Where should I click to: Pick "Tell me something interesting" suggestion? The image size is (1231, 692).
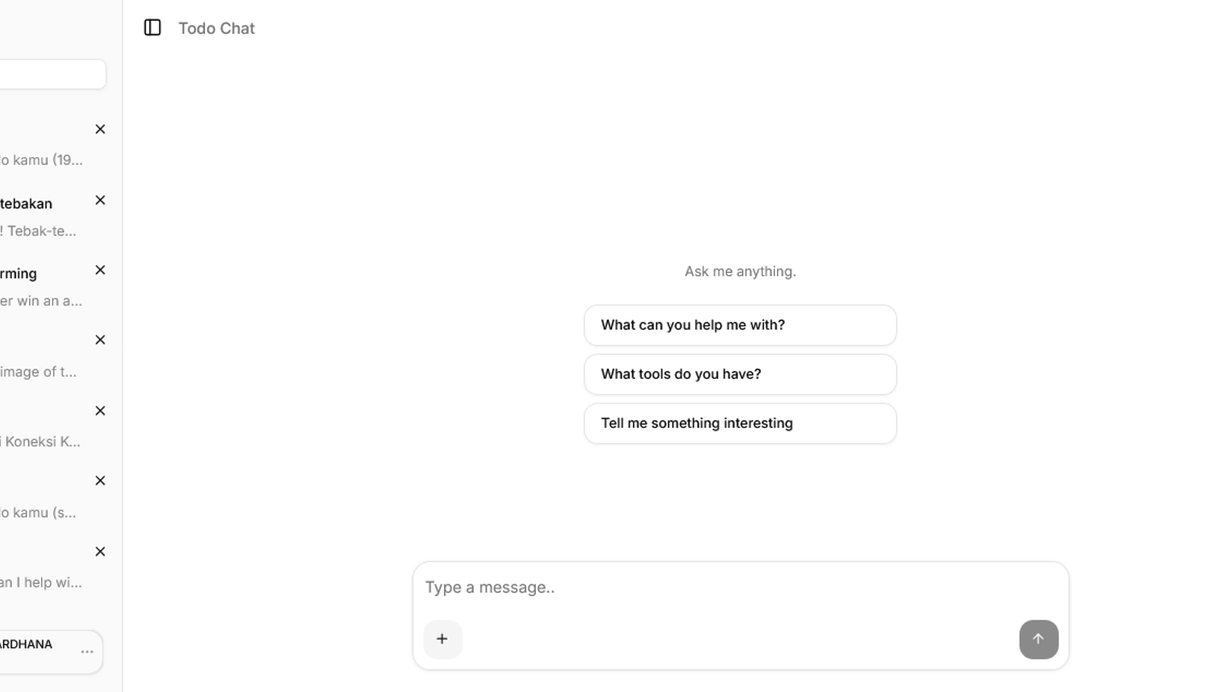click(740, 424)
